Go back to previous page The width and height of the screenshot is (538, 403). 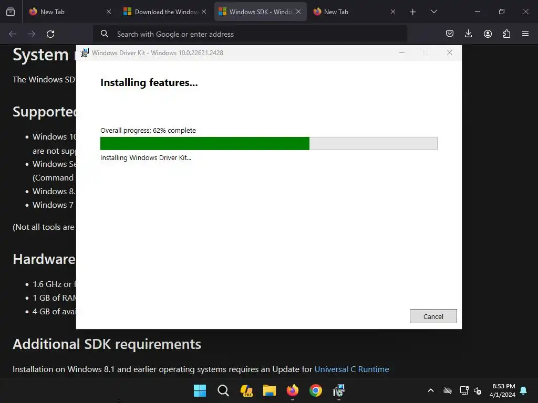point(13,34)
